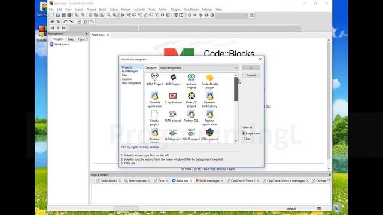Select the Console application template
The width and height of the screenshot is (383, 215).
154,100
